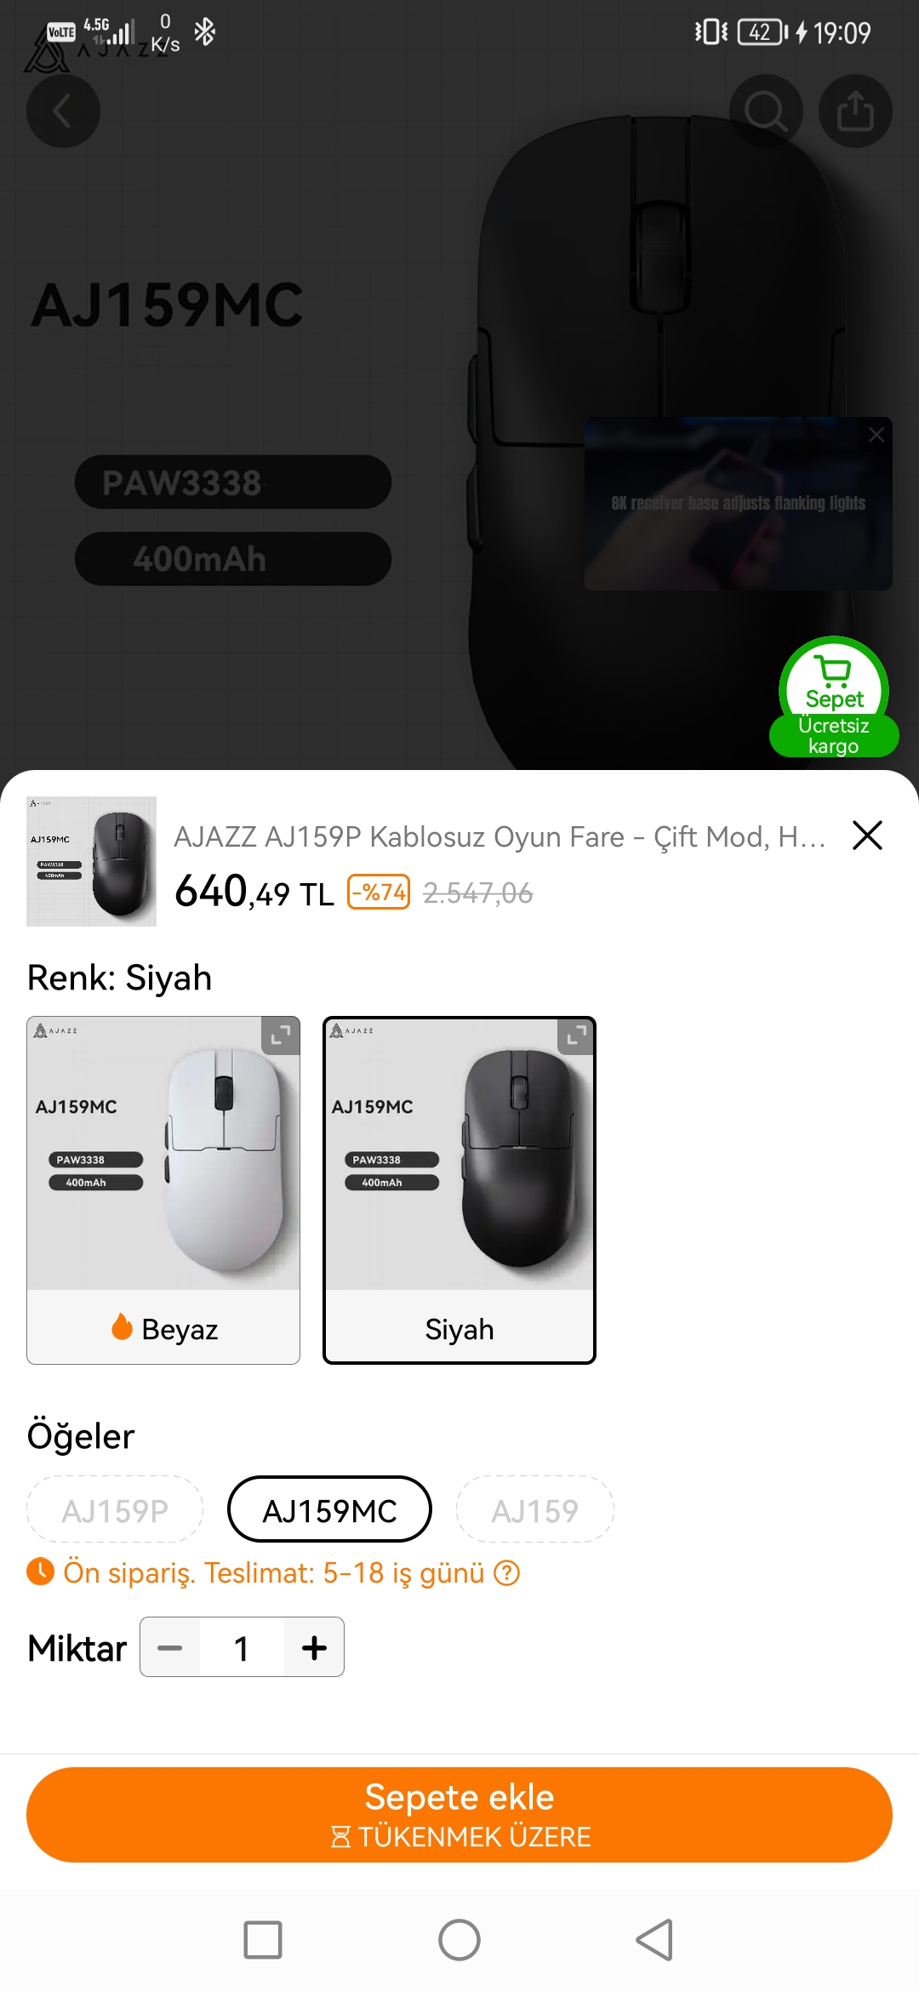Screen dimensions: 919x1991
Task: Tap the share icon
Action: (855, 111)
